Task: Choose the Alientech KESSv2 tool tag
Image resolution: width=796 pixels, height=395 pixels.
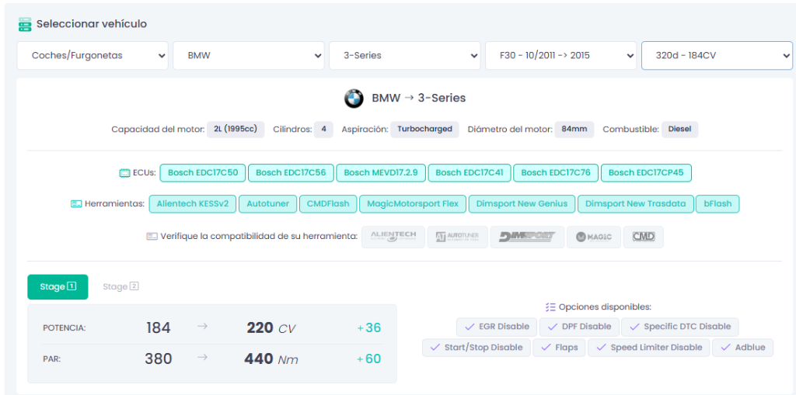Action: [193, 204]
